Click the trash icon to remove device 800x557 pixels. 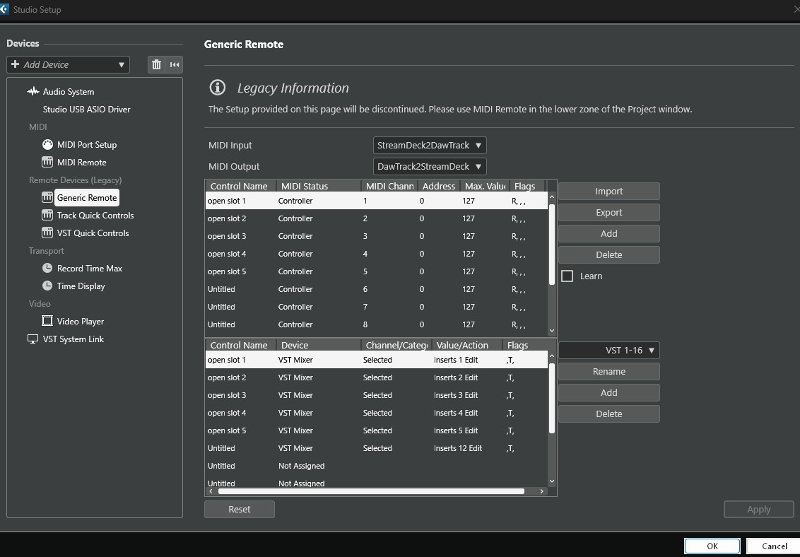(156, 64)
